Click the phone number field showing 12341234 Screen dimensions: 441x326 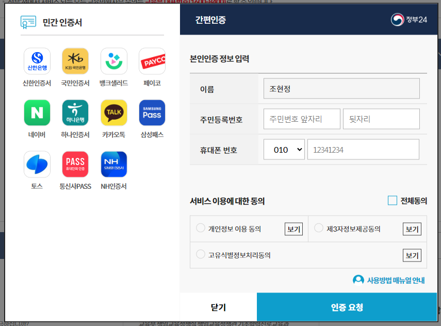click(364, 150)
